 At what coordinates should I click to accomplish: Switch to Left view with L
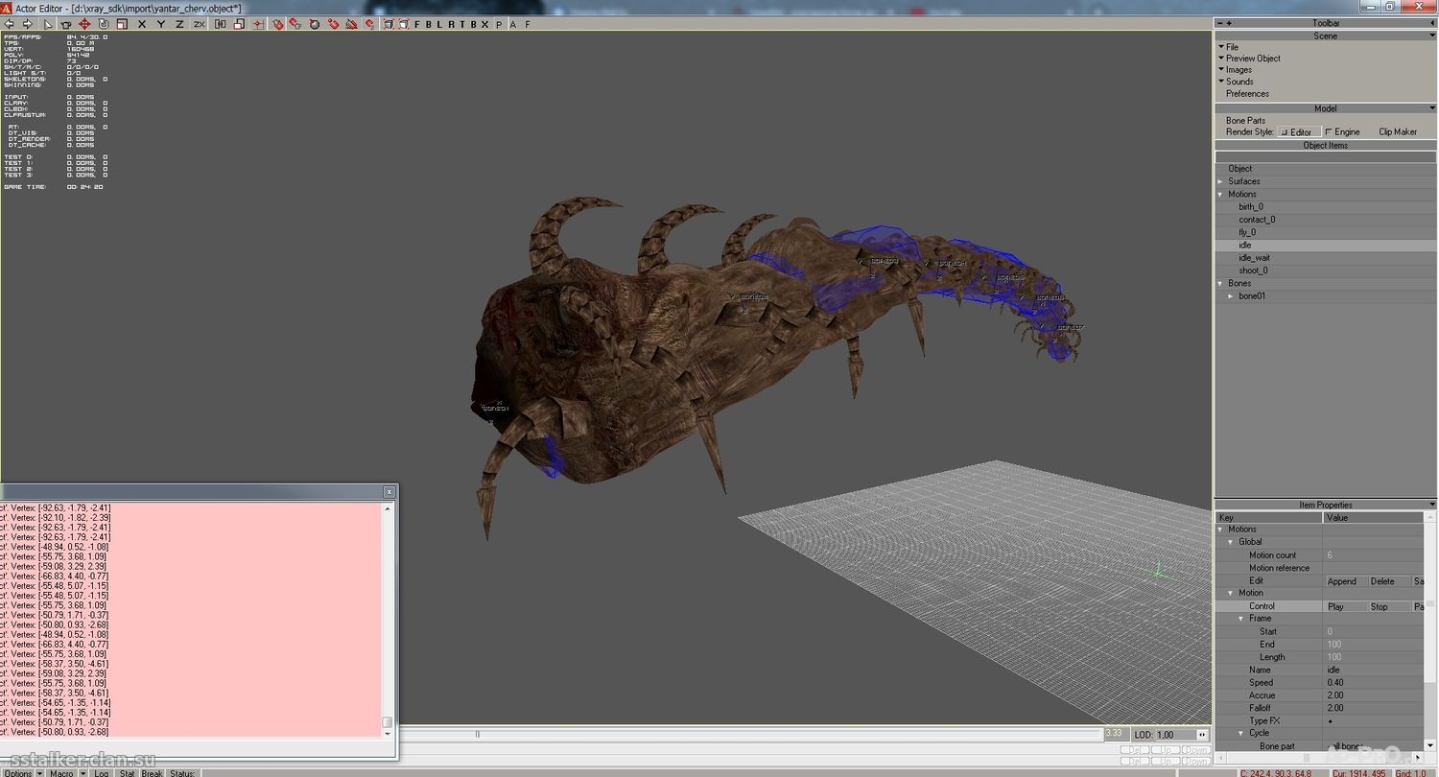438,23
